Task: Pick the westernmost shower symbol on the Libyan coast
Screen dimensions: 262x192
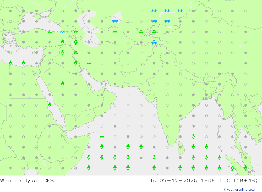Action: (10, 63)
